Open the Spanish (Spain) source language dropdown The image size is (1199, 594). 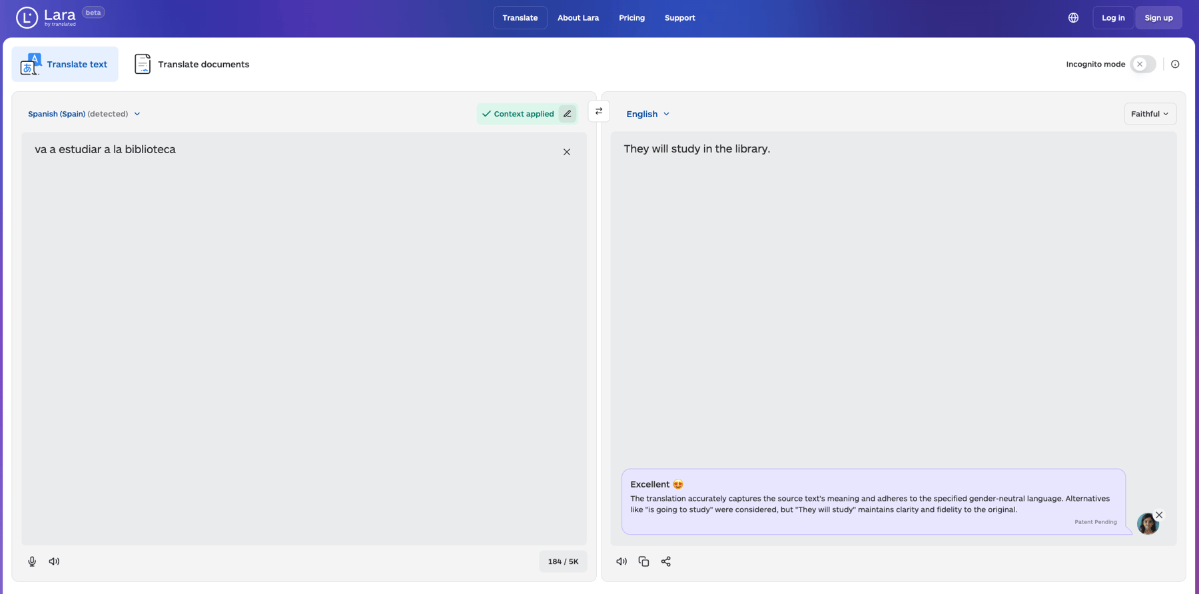[x=84, y=114]
